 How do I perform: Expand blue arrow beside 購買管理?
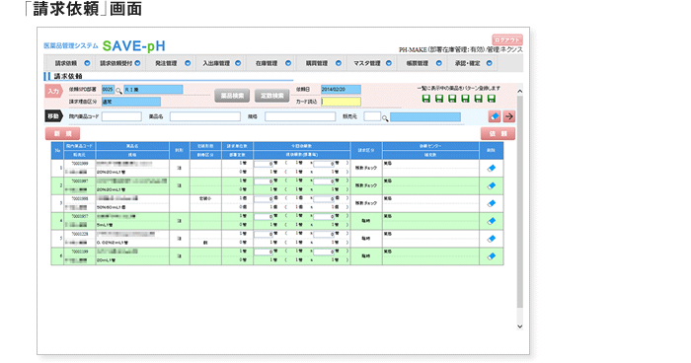pyautogui.click(x=339, y=63)
